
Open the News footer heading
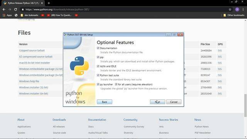tap(198, 120)
